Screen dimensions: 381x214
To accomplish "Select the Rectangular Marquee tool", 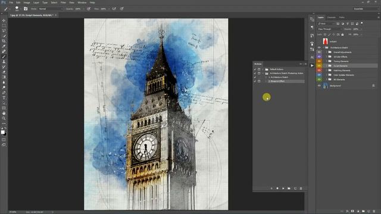I will click(4, 26).
